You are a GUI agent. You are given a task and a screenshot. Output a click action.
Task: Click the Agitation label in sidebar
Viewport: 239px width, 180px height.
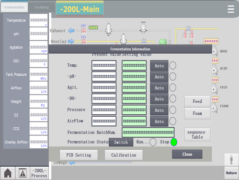point(16,48)
